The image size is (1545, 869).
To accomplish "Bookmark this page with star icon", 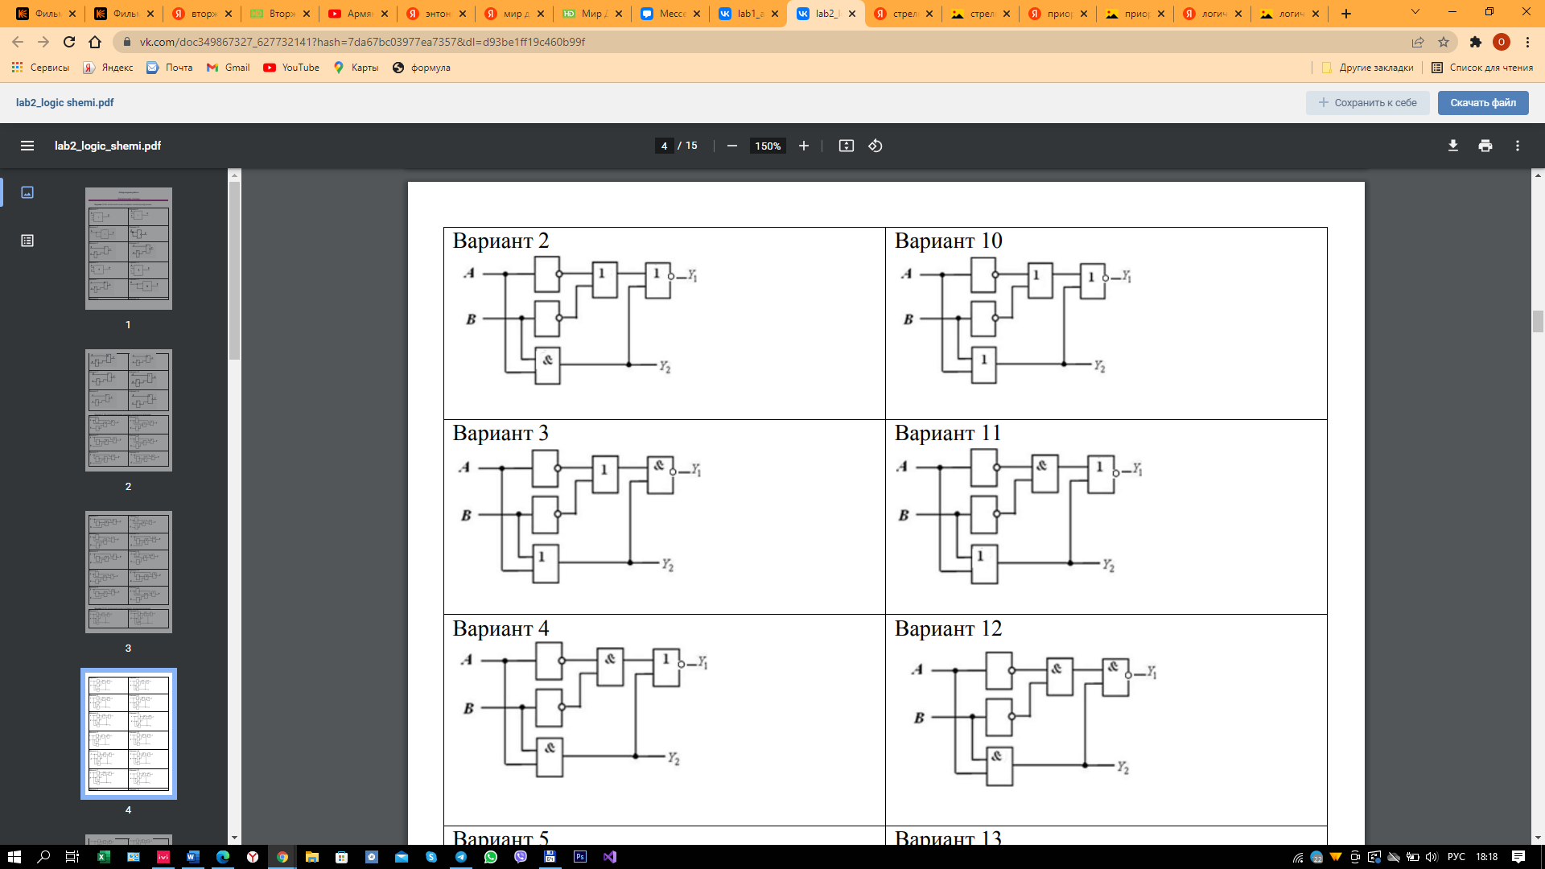I will (x=1444, y=42).
